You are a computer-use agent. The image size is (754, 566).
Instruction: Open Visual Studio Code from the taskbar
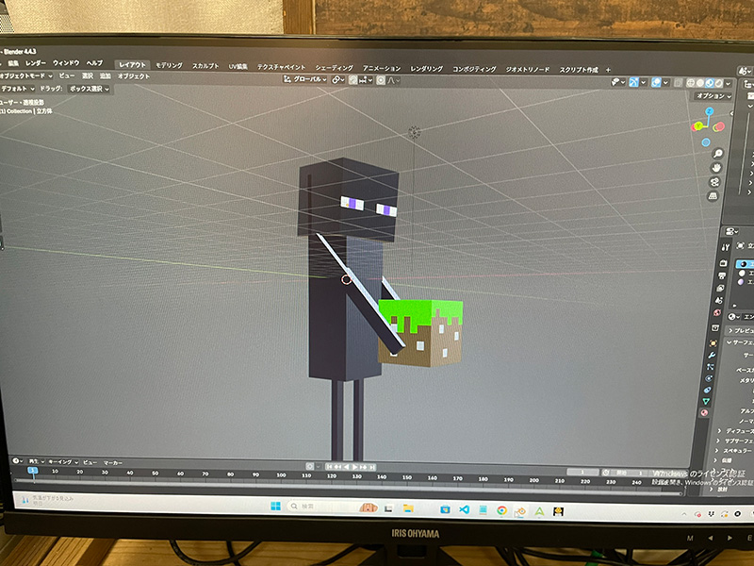465,509
